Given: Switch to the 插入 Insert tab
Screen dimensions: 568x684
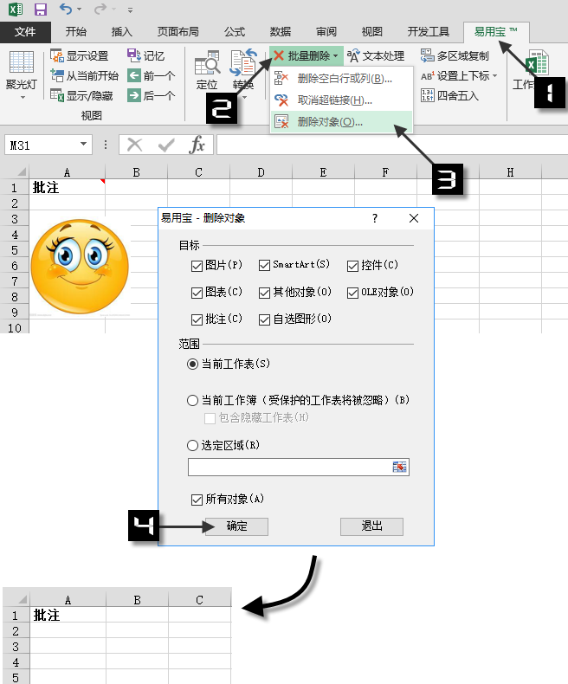Looking at the screenshot, I should 122,32.
